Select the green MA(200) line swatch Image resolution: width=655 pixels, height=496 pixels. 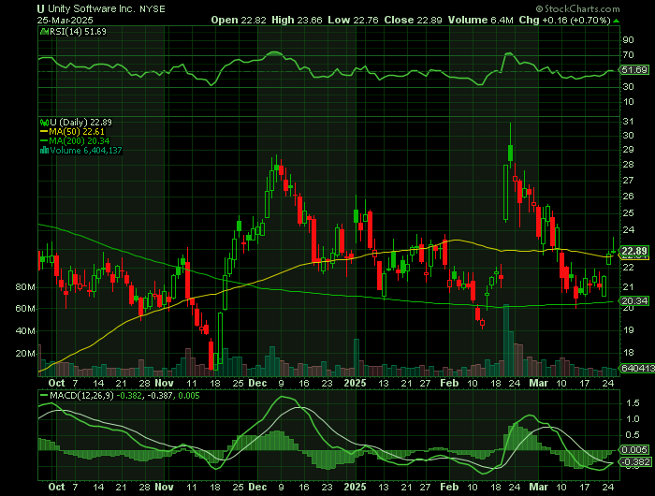click(x=44, y=141)
